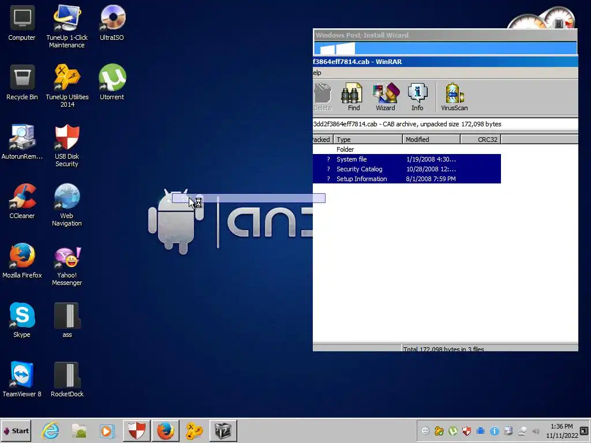Launch USB Disk Security shortcut
591x443 pixels.
tap(67, 145)
